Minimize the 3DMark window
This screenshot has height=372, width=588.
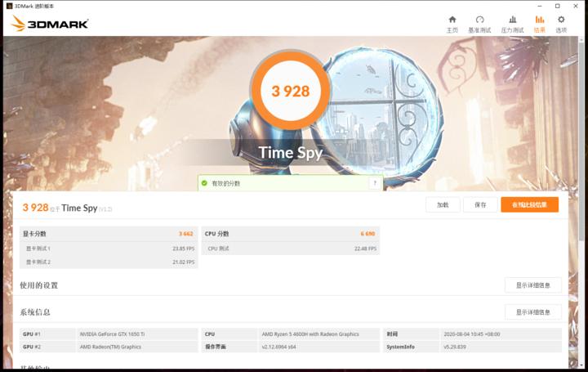tap(540, 6)
